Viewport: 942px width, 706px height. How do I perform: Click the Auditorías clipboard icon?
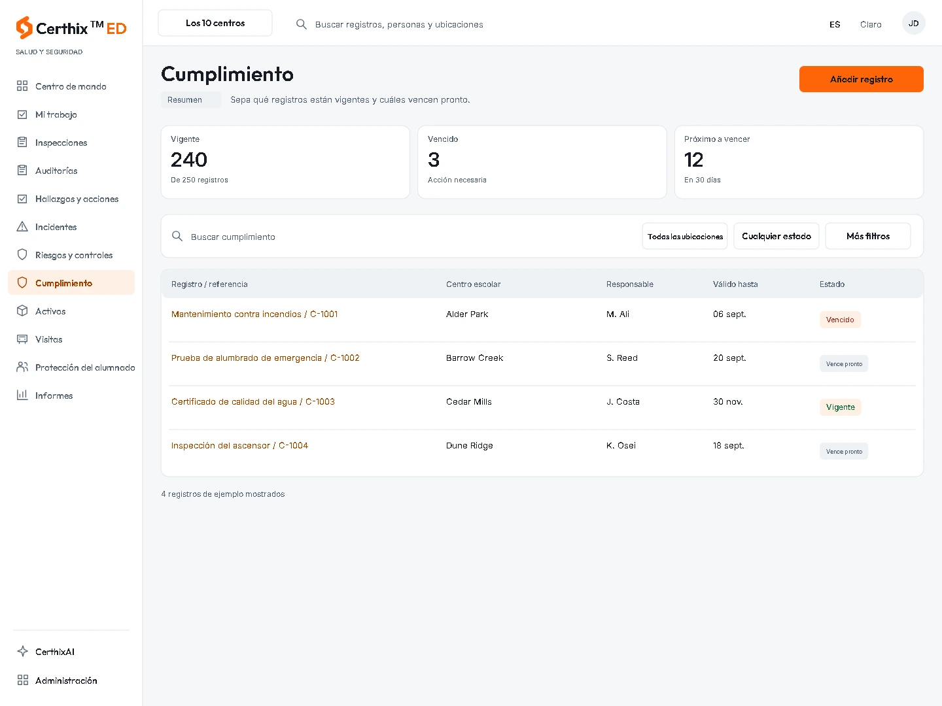[x=22, y=170]
